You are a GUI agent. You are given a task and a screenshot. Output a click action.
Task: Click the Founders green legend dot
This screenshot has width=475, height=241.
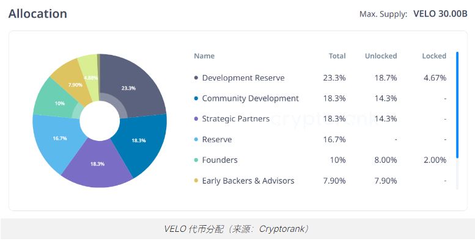196,160
